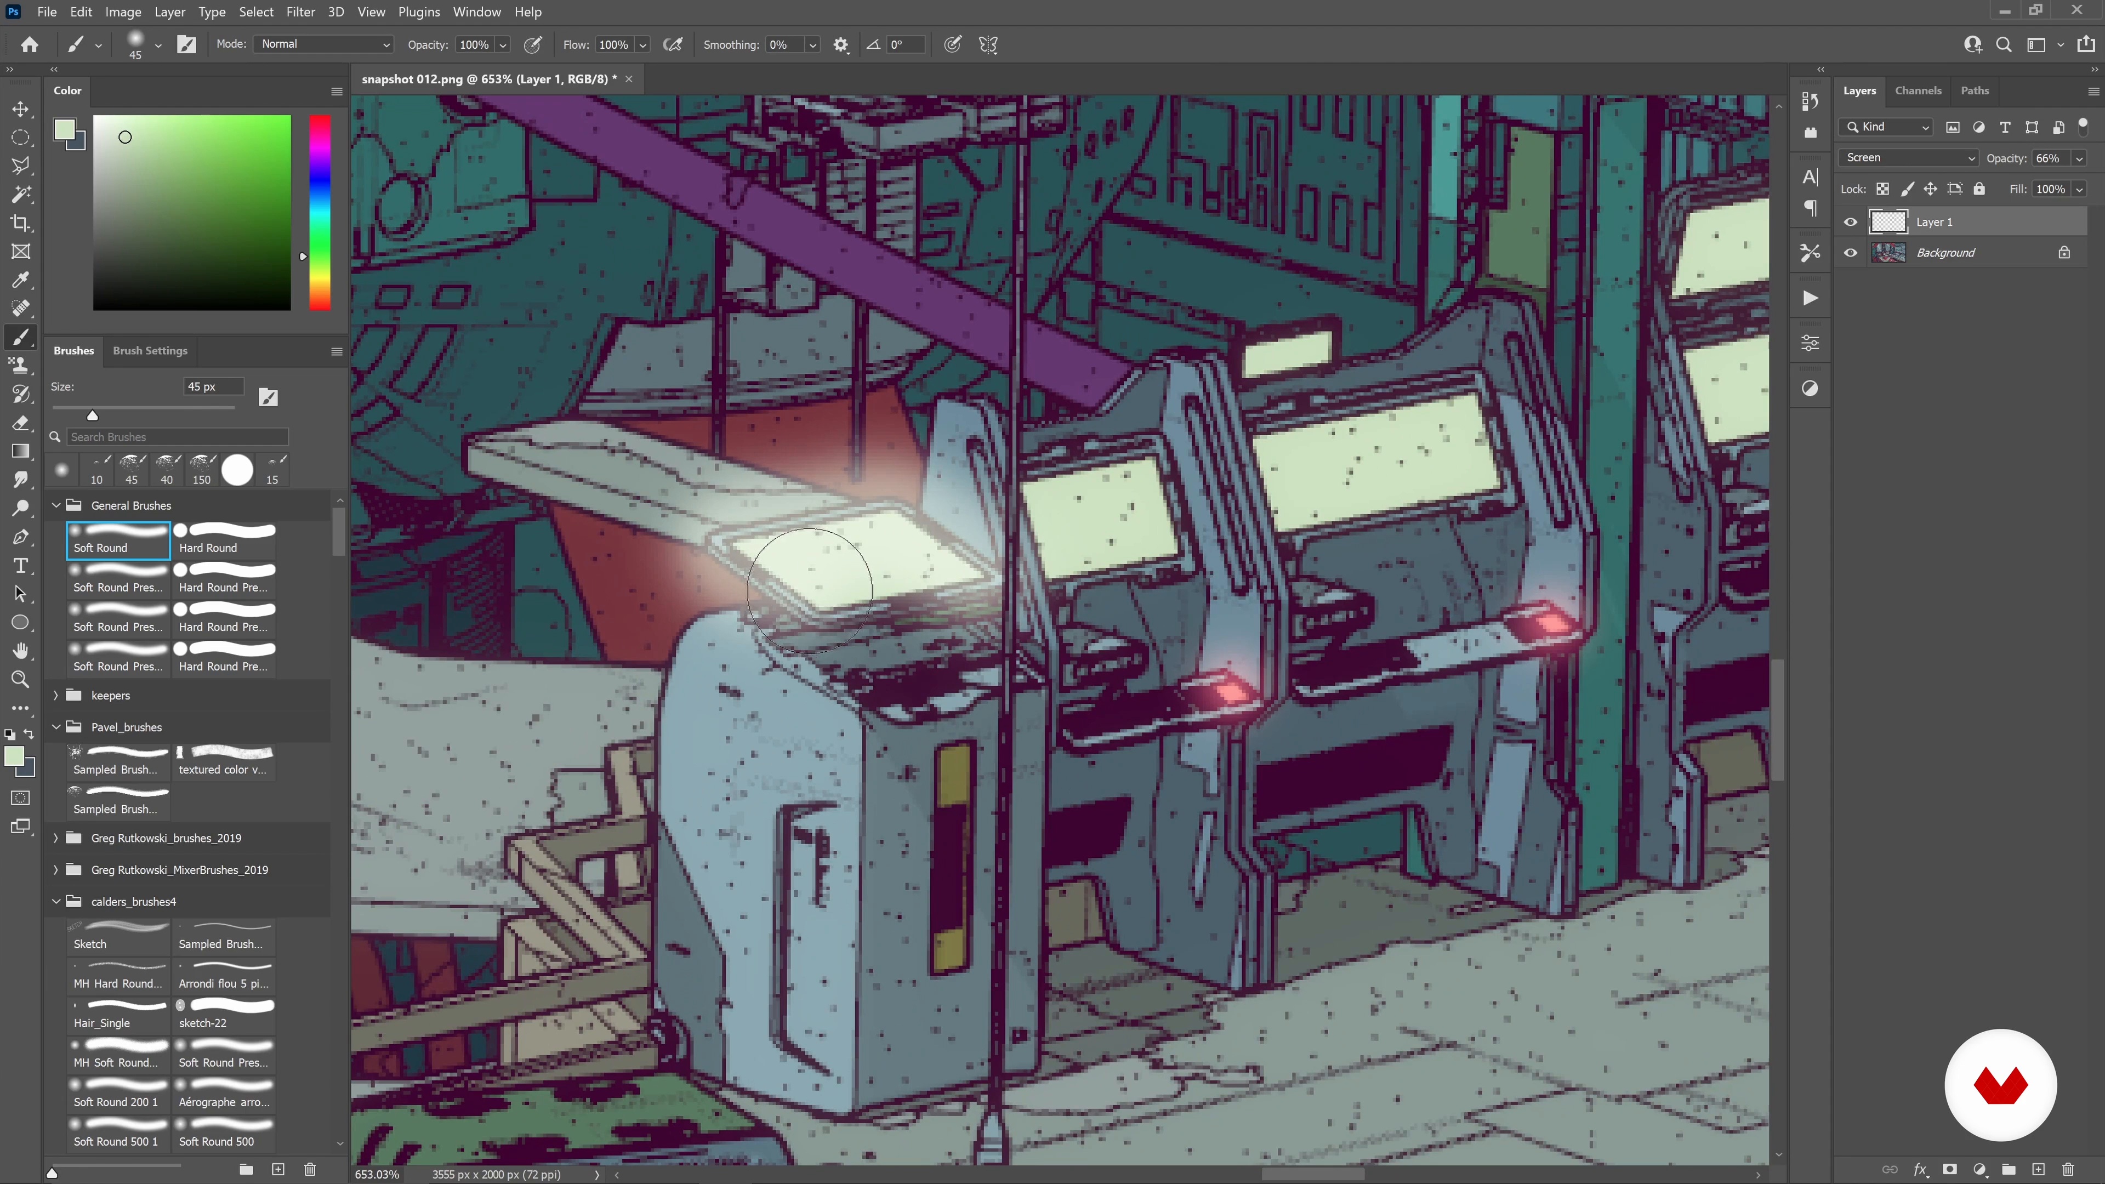Select the Magic Wand tool

(x=21, y=195)
